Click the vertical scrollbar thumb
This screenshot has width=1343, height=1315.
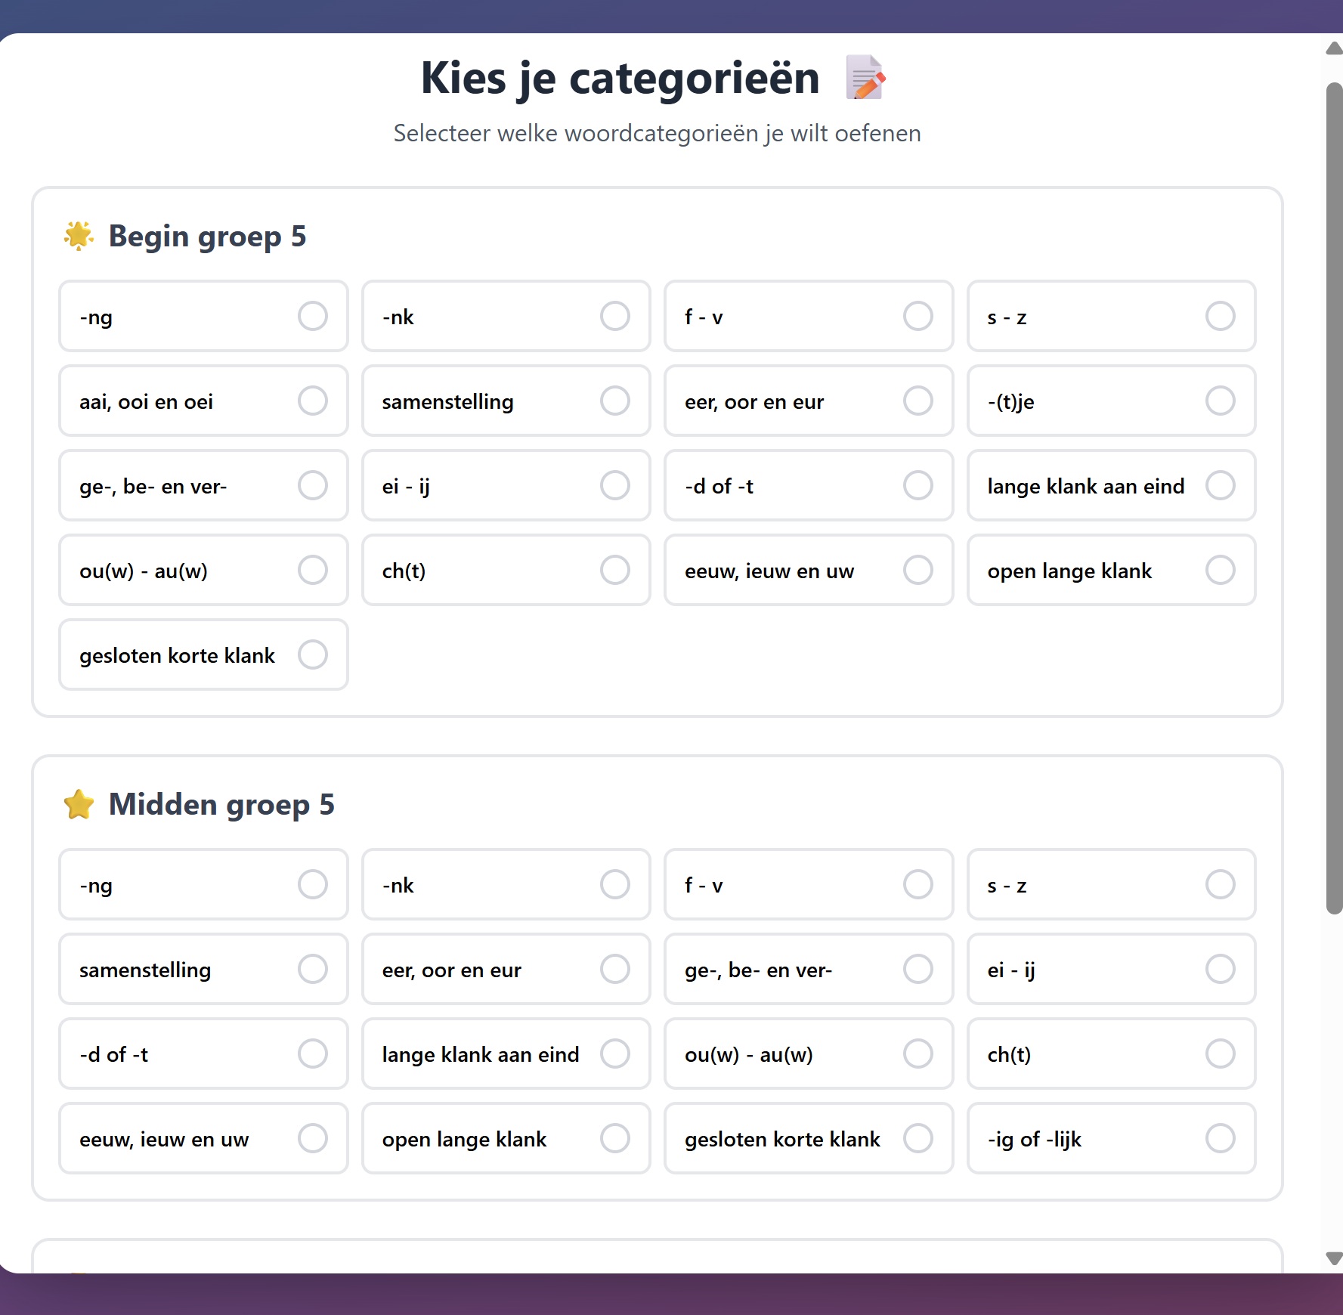click(1334, 499)
